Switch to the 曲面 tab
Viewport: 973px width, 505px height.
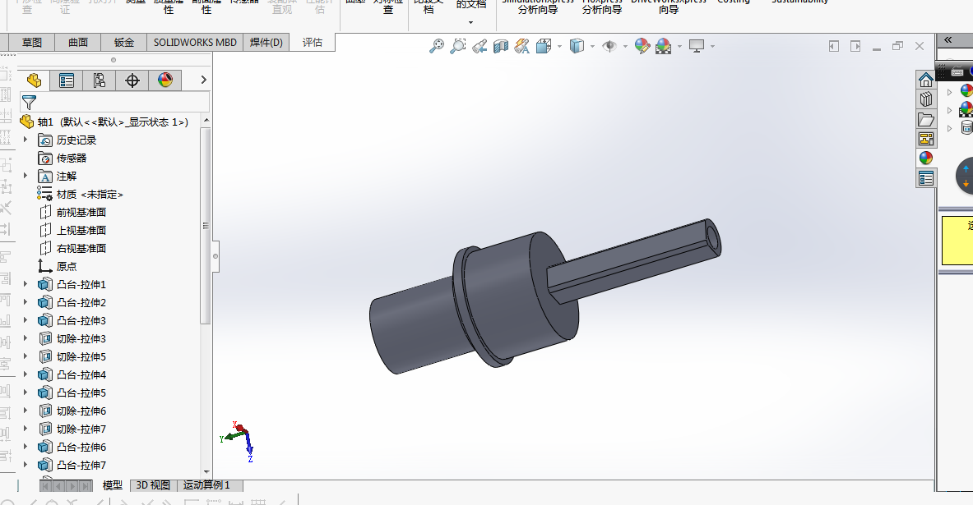[77, 42]
